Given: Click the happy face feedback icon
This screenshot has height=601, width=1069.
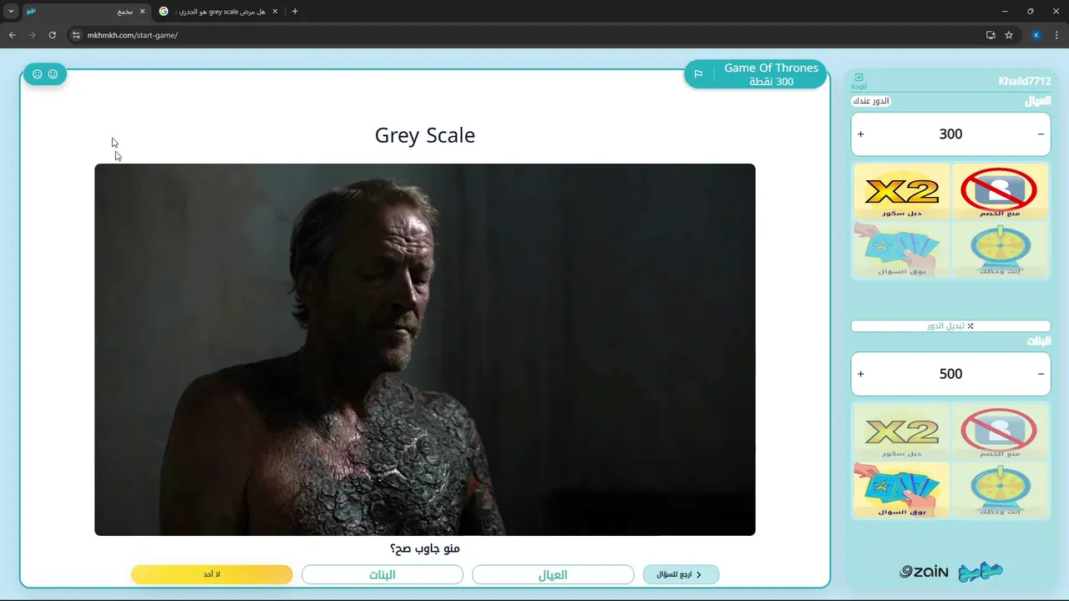Looking at the screenshot, I should [x=53, y=74].
